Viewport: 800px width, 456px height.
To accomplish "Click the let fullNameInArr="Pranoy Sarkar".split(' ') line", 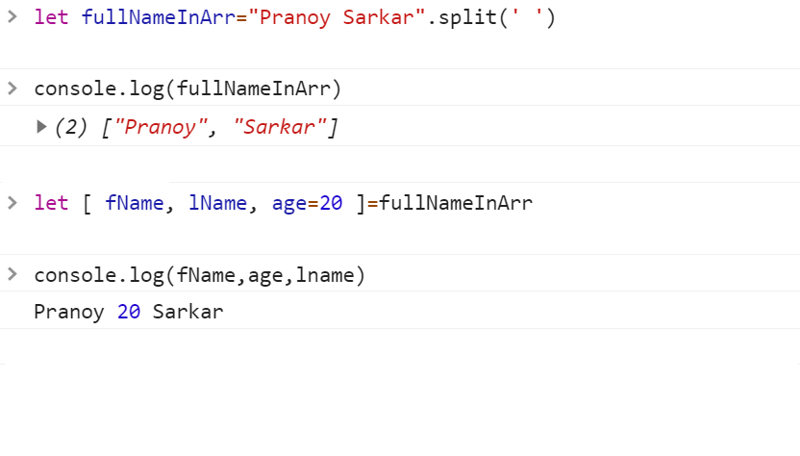I will pos(294,17).
